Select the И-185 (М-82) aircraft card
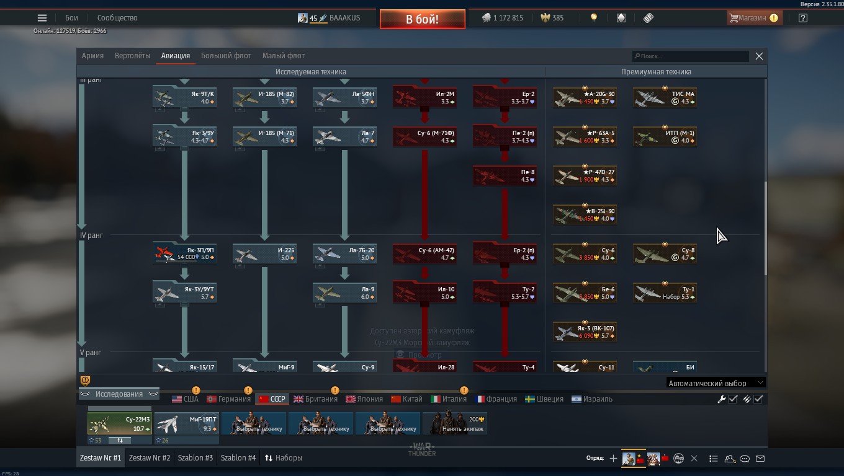This screenshot has width=844, height=476. 264,97
